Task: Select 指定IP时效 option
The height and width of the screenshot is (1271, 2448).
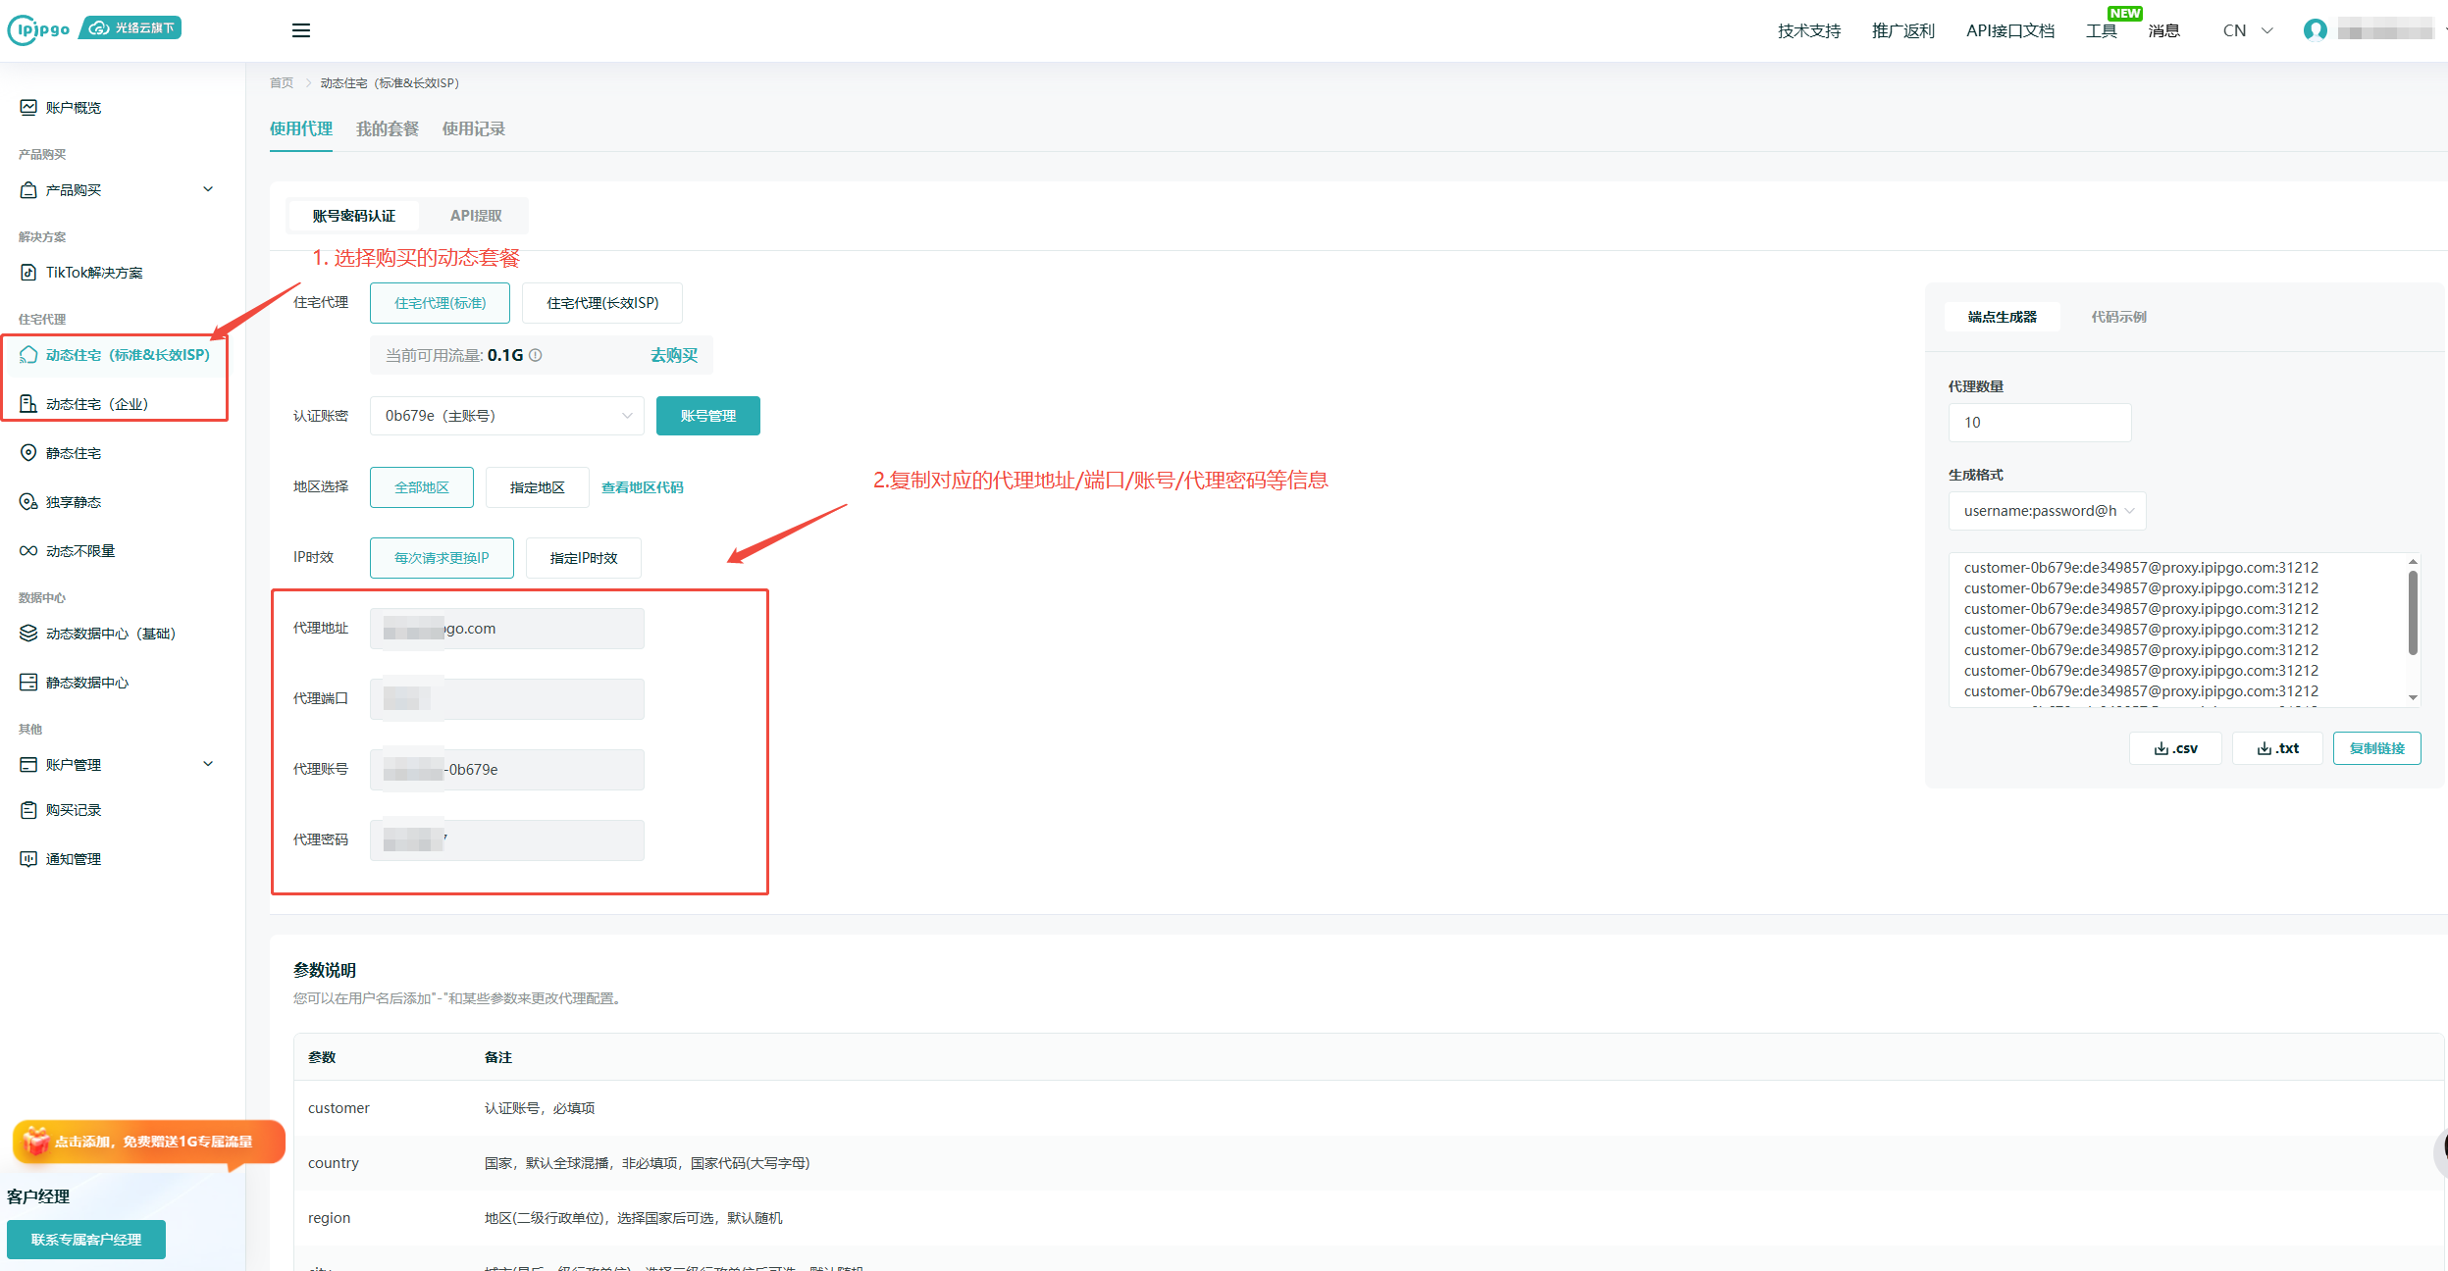Action: (x=584, y=558)
